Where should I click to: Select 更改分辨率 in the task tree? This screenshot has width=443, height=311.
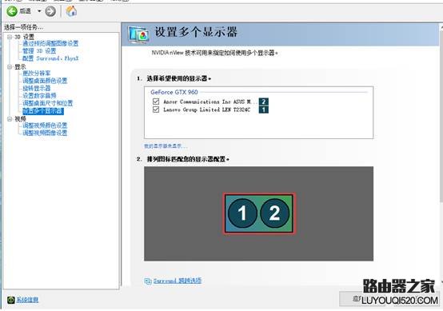[x=37, y=74]
